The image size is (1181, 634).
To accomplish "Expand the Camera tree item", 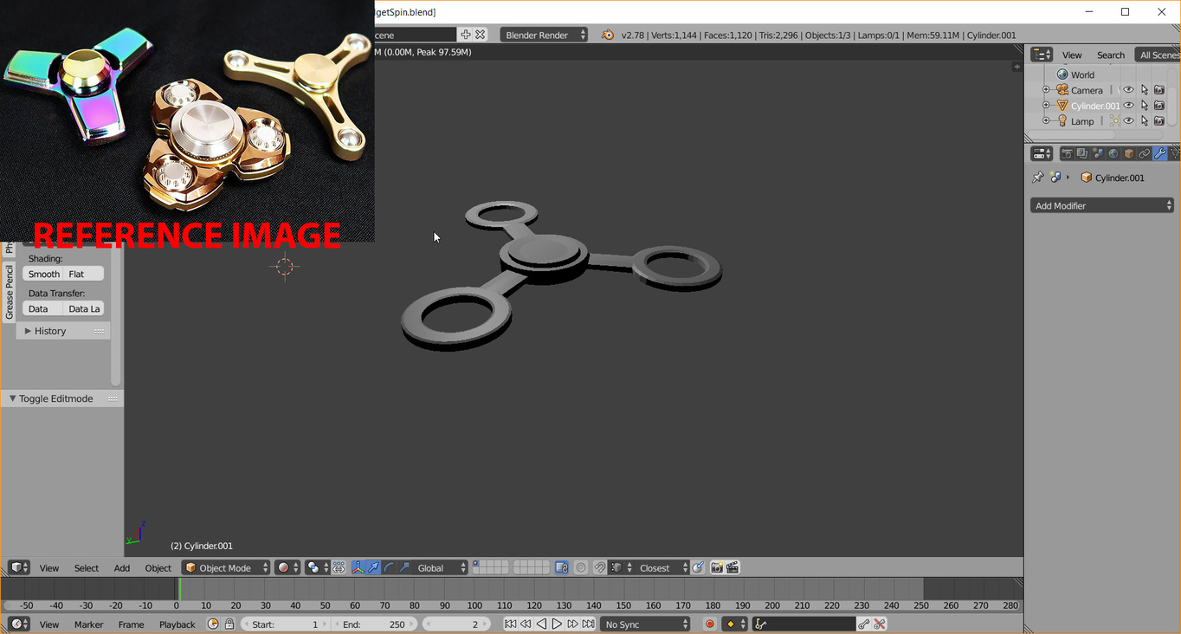I will coord(1046,90).
